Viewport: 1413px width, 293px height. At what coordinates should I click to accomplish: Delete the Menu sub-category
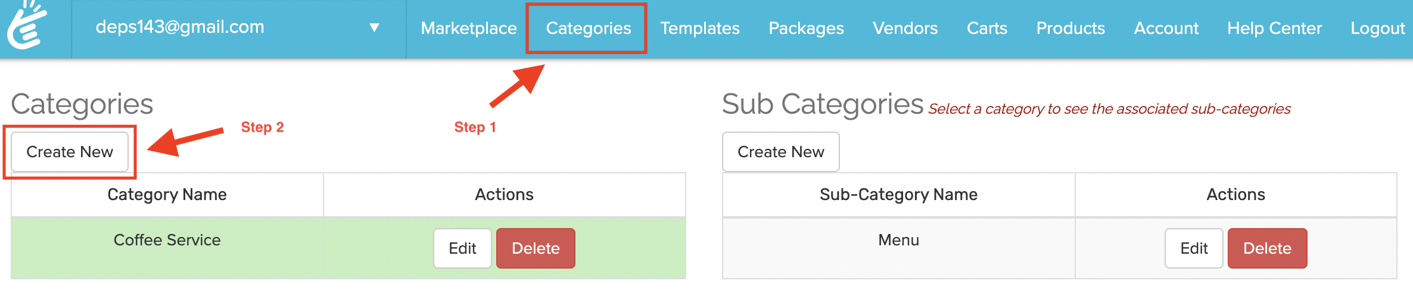click(x=1267, y=248)
